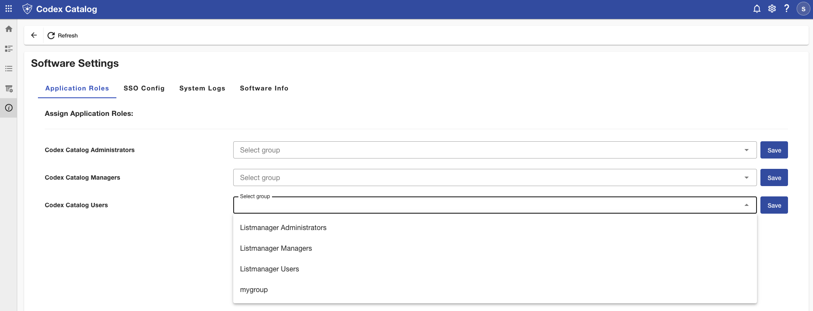
Task: Click the Assign Application Roles heading
Action: point(89,113)
